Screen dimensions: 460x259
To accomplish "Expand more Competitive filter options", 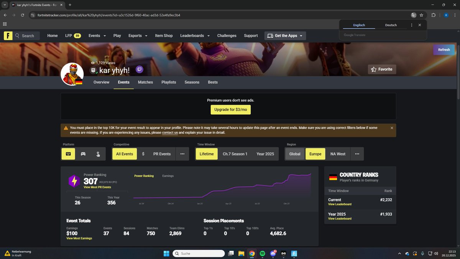I will (x=182, y=154).
